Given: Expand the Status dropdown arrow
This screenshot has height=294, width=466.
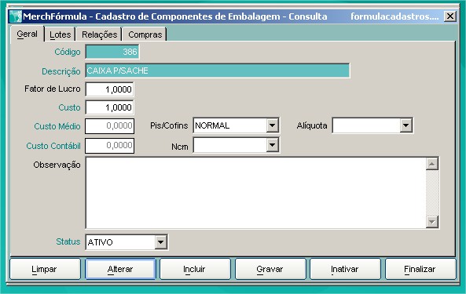Looking at the screenshot, I should point(160,242).
